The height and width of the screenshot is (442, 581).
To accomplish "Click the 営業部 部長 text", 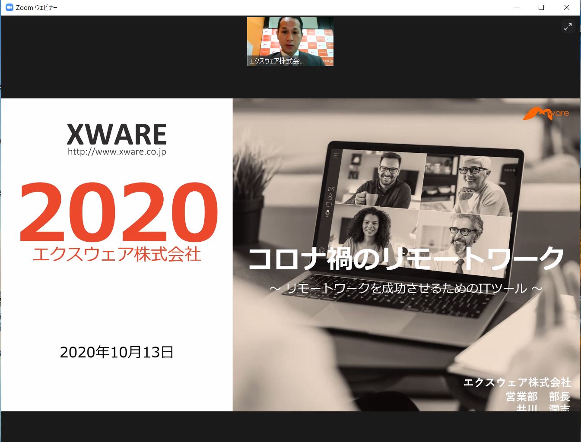I will (x=538, y=396).
